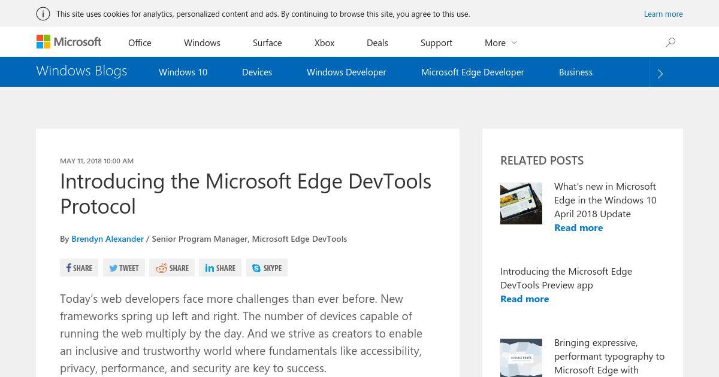This screenshot has width=719, height=377.
Task: Open the search magnifier icon
Action: pos(670,42)
